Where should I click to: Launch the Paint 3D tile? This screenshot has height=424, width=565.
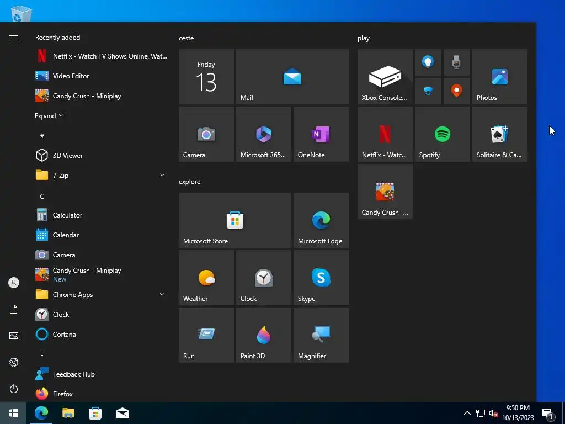point(263,335)
